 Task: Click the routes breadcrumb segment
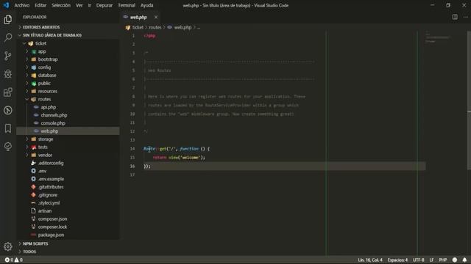[155, 27]
